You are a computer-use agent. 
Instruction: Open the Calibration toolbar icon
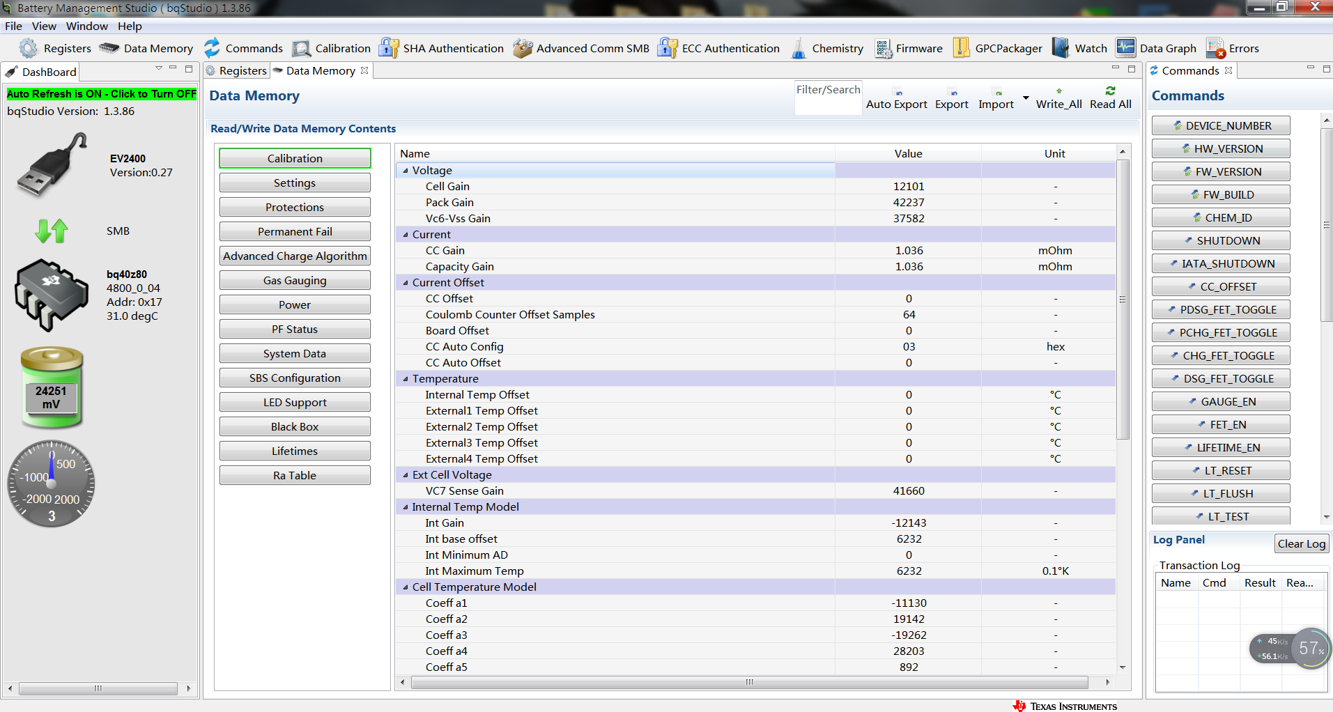point(302,48)
